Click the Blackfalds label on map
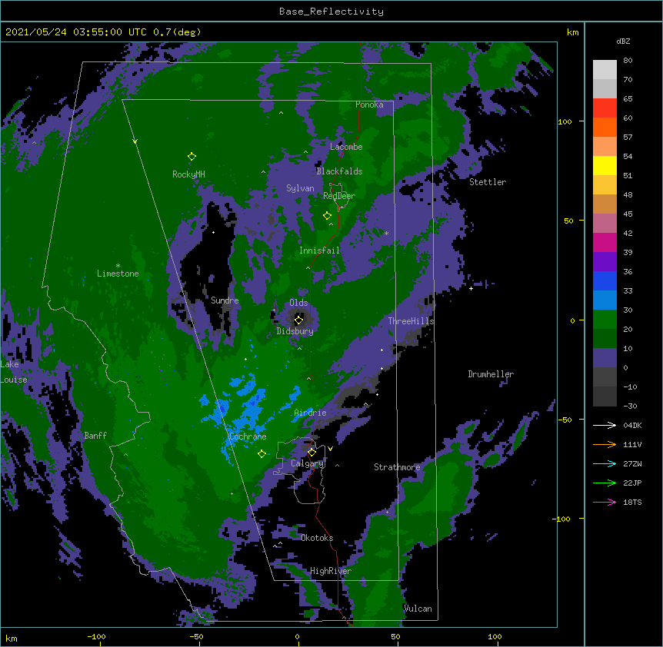Image resolution: width=663 pixels, height=647 pixels. [339, 171]
